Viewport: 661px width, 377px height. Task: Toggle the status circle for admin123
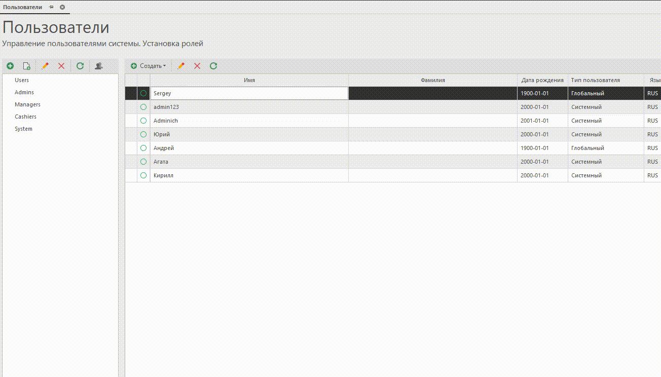tap(143, 107)
